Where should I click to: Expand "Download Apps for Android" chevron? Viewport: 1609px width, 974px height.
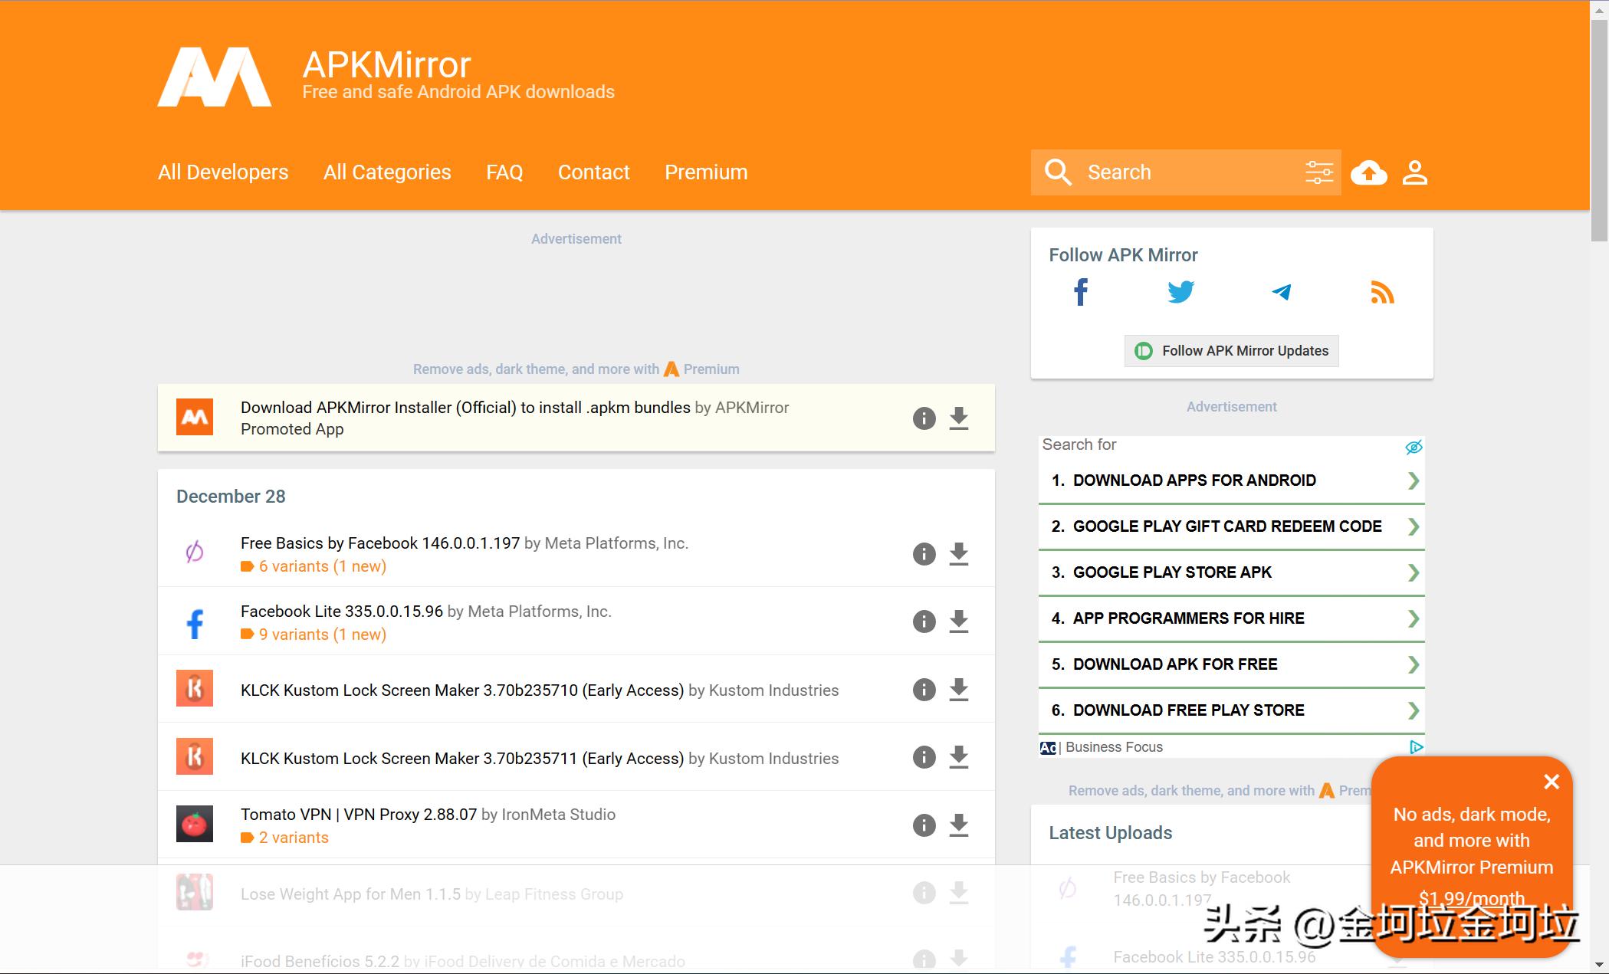coord(1414,480)
